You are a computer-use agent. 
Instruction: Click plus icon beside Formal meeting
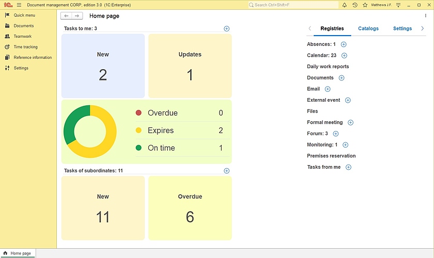[x=350, y=122]
